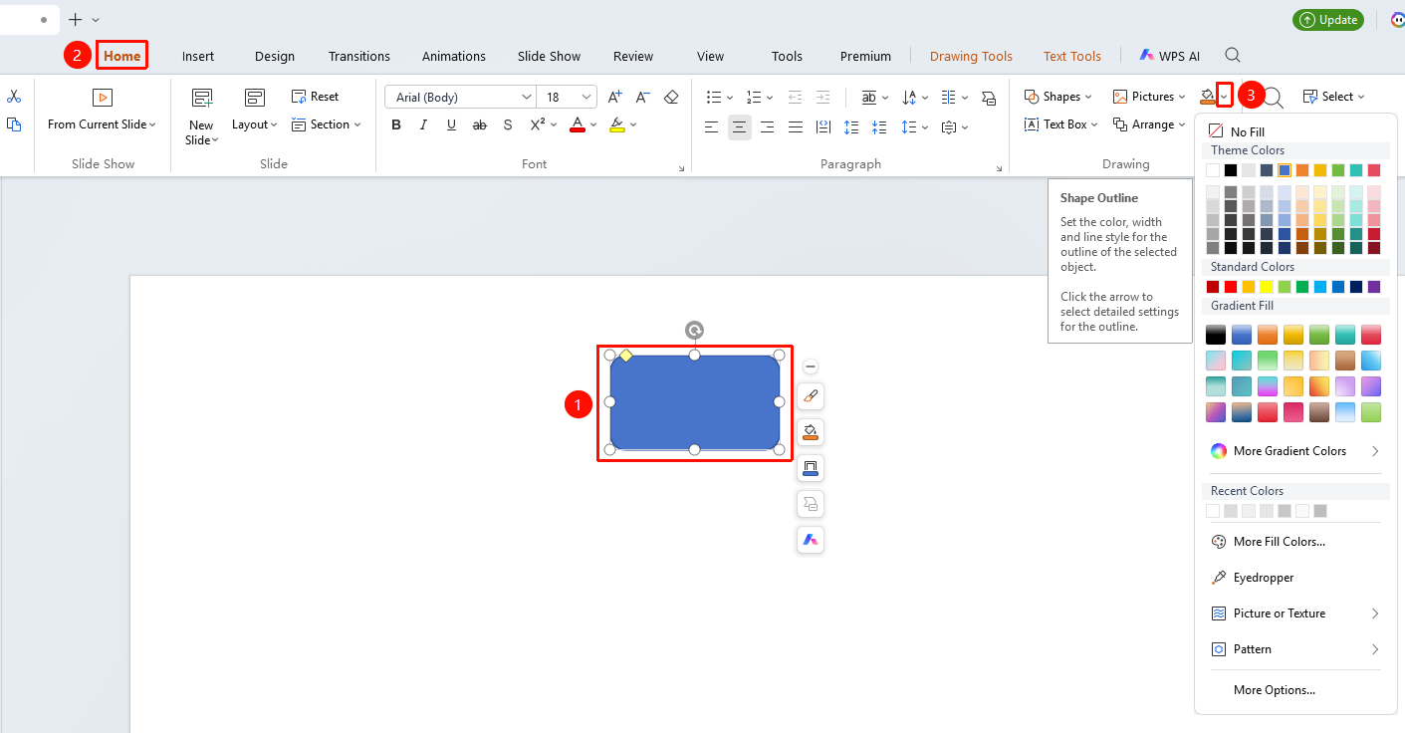Click the Cut scissors icon
1405x733 pixels.
pyautogui.click(x=14, y=97)
